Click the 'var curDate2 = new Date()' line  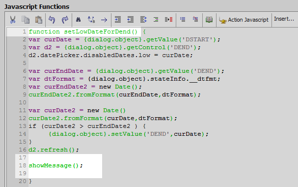pyautogui.click(x=77, y=110)
